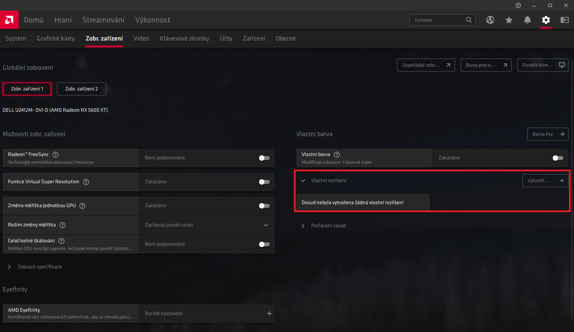This screenshot has width=574, height=332.
Task: Click the Eyefinity section heading
Action: tap(15, 290)
